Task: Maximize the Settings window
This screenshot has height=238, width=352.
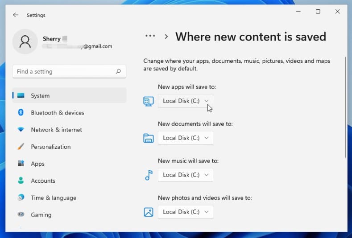Action: click(x=318, y=12)
